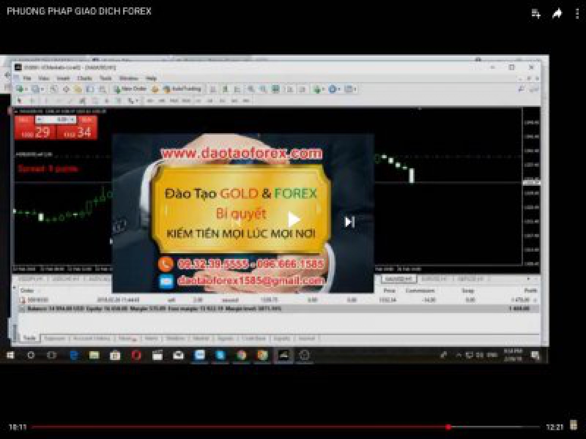
Task: Expand the Templates dropdown arrow
Action: [x=356, y=89]
